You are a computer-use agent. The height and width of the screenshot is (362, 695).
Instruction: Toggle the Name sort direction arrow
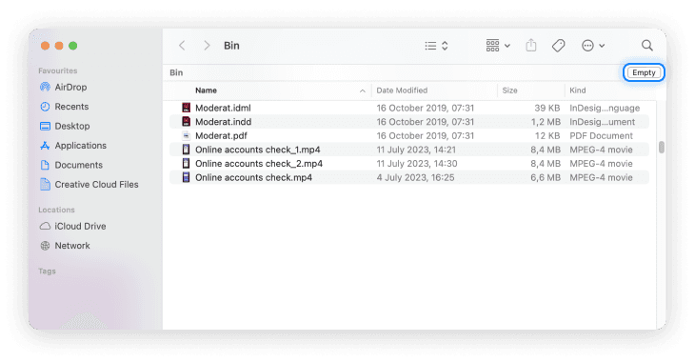(362, 90)
